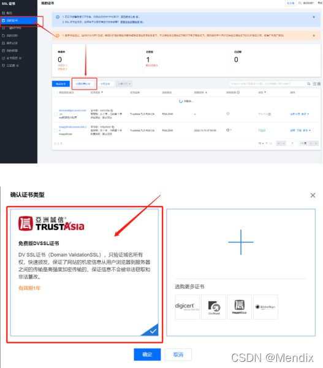Click the associated resource icon in second row
The height and width of the screenshot is (368, 323).
228,130
